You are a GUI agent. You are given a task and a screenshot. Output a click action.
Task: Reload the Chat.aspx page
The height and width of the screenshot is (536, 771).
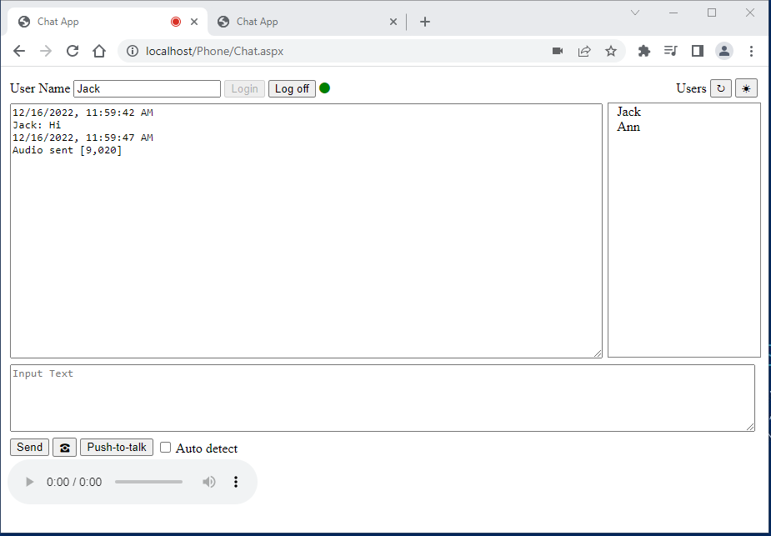point(73,51)
